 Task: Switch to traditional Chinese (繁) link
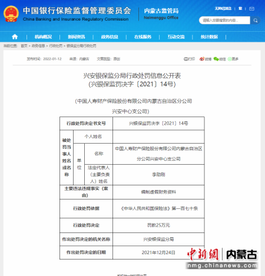240,8
